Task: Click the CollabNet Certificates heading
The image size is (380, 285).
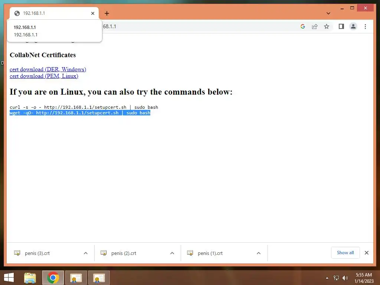Action: click(43, 55)
